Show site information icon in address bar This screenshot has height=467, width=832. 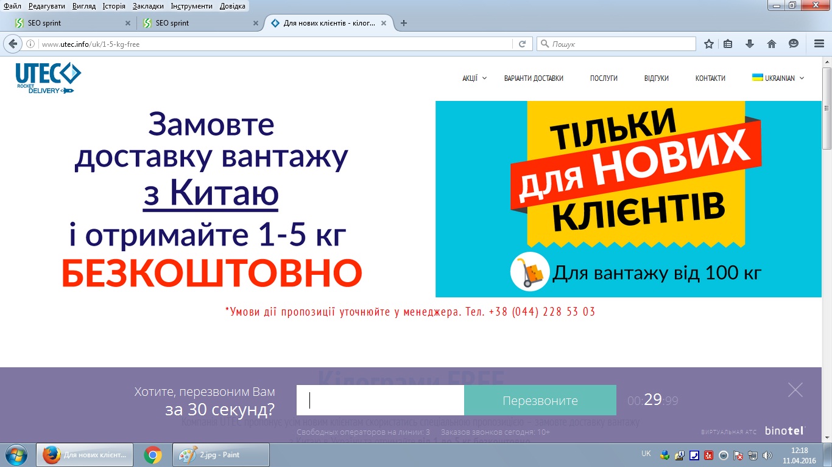(30, 44)
